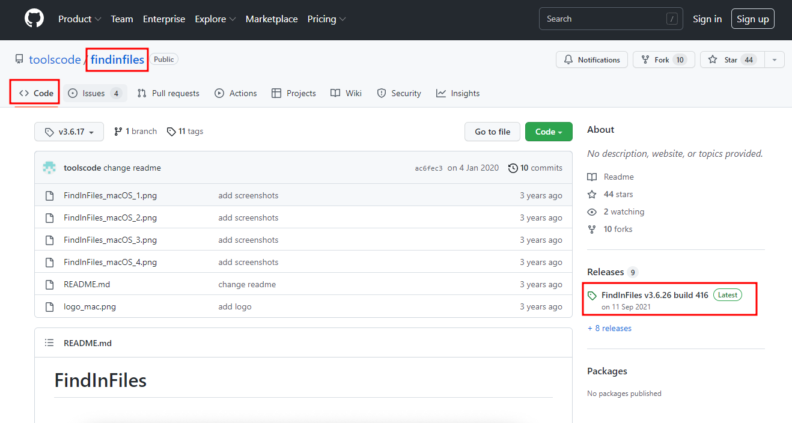Click the toolscode pixel avatar in commit row
This screenshot has height=423, width=792.
pos(49,168)
